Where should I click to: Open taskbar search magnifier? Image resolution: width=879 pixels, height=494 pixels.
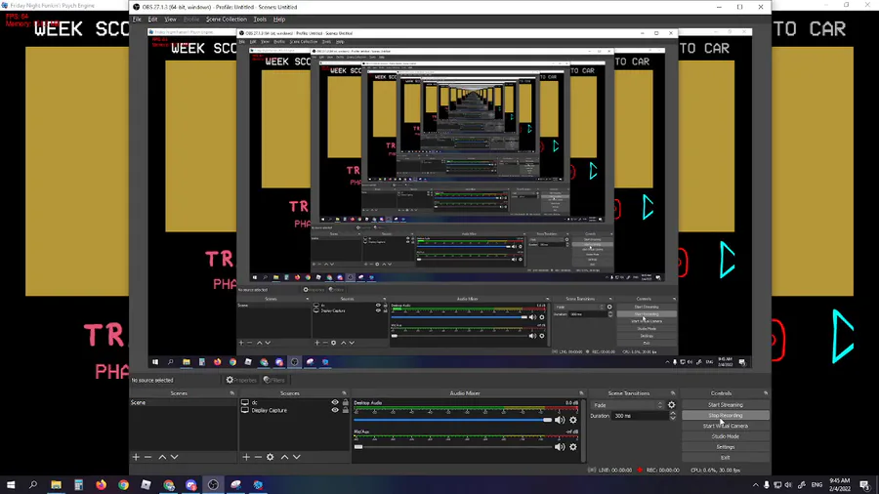(x=33, y=485)
